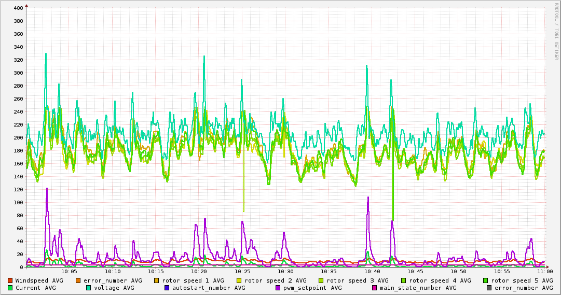Click the pwm_setpoint AVG legend text
The height and width of the screenshot is (295, 561).
pyautogui.click(x=312, y=288)
